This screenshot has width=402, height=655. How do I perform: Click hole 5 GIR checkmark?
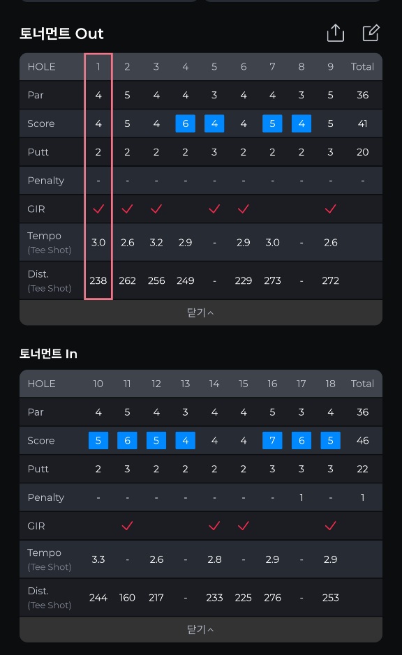pos(214,209)
